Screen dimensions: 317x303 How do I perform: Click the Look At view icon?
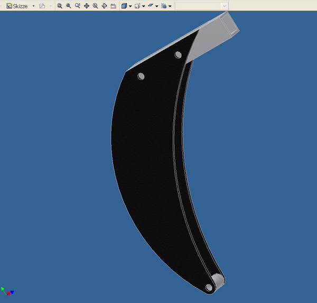(113, 6)
